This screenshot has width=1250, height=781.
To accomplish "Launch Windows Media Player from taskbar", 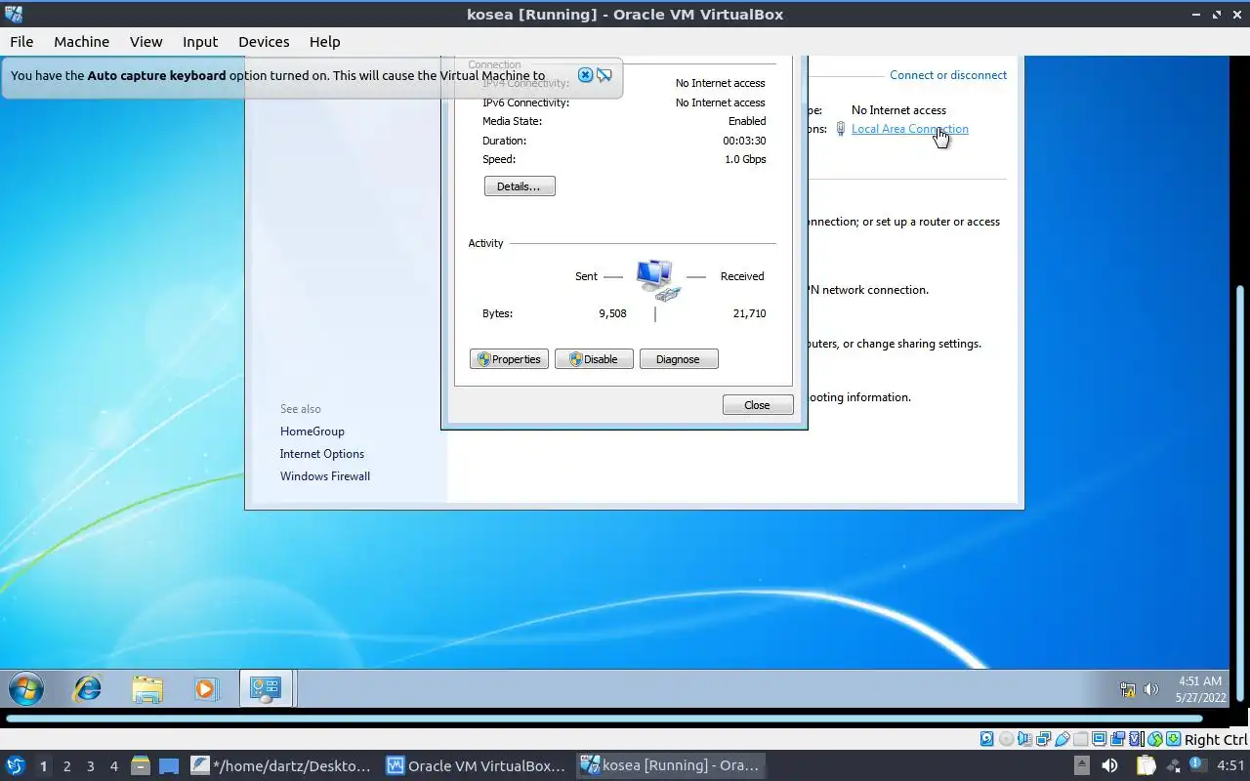I will 205,688.
